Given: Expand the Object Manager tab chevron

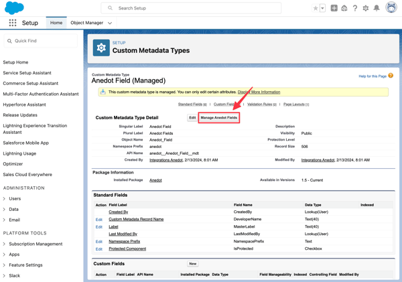Looking at the screenshot, I should click(110, 23).
